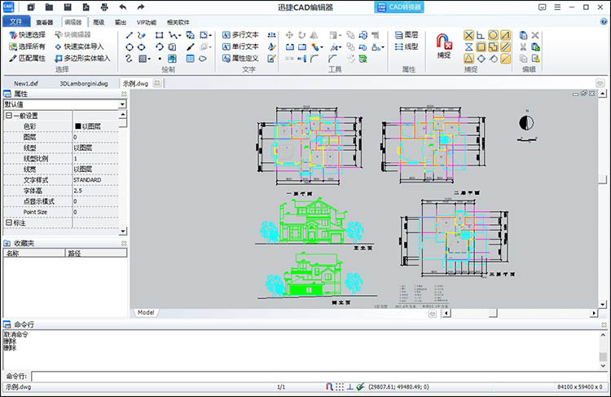The width and height of the screenshot is (611, 397).
Task: Toggle the parallel lines snap mode
Action: [505, 47]
